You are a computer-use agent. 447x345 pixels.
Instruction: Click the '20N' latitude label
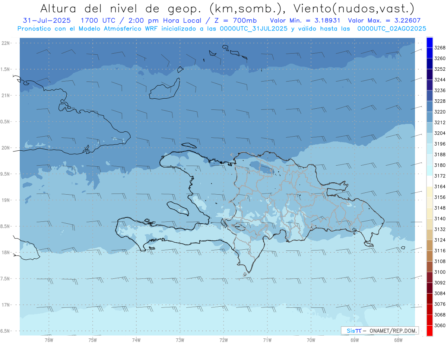[6, 148]
